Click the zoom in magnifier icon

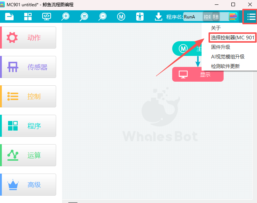click(x=65, y=17)
